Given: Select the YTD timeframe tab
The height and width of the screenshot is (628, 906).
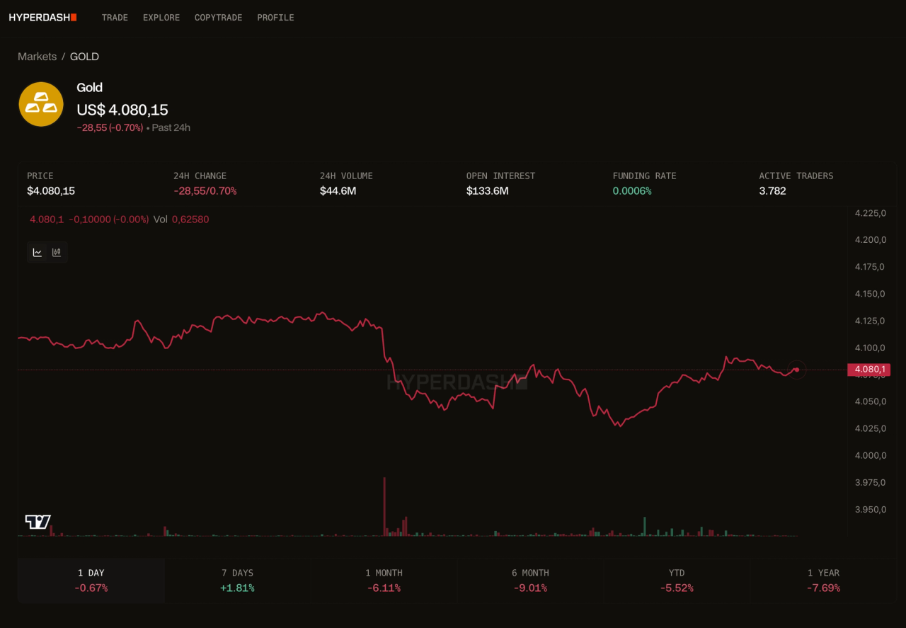Looking at the screenshot, I should click(677, 581).
